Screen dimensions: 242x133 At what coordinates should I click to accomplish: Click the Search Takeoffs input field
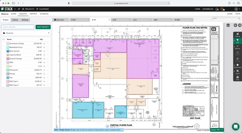click(x=18, y=27)
